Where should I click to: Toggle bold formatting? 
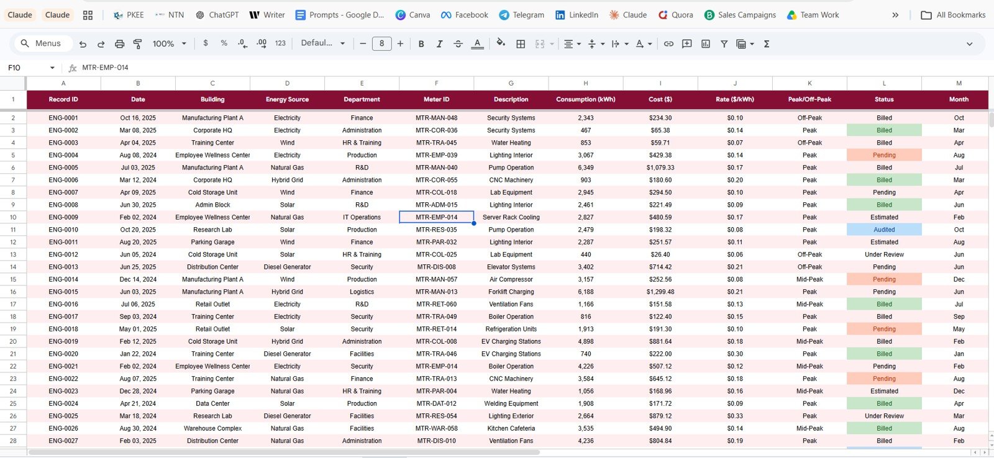pos(421,43)
